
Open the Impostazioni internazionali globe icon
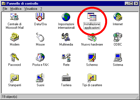[x=66, y=17]
